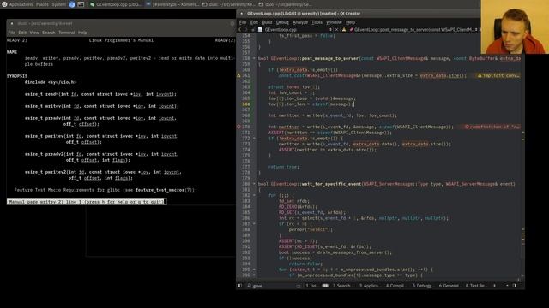Collapse the fold arrow at line 380
This screenshot has height=308, width=549.
(x=254, y=184)
